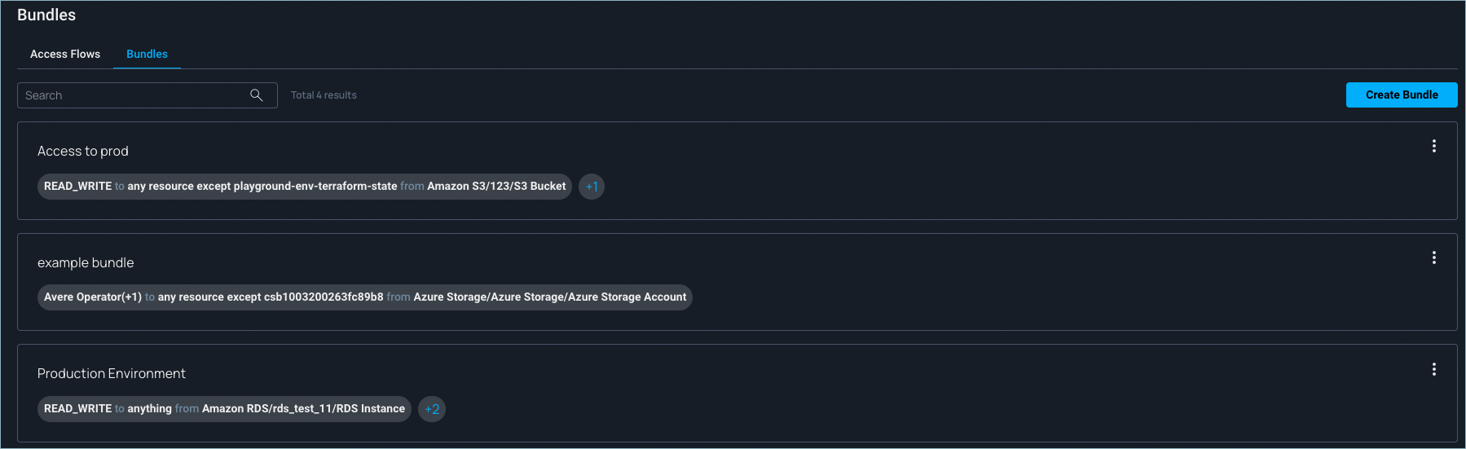Screen dimensions: 1466x449
Task: Open the example bundle title
Action: (x=86, y=262)
